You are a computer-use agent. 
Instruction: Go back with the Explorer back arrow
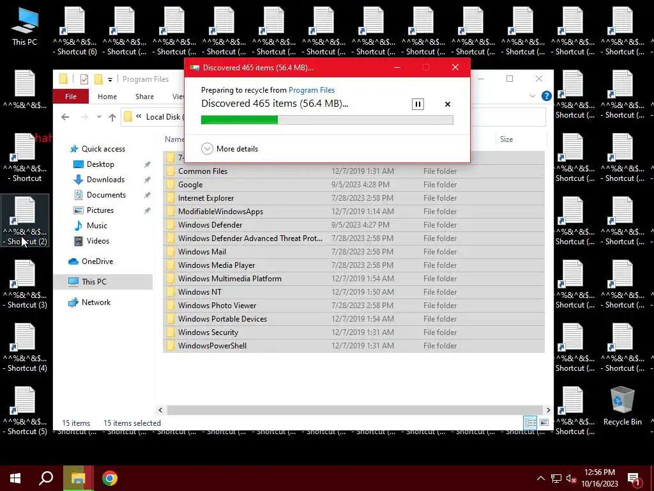(x=65, y=117)
